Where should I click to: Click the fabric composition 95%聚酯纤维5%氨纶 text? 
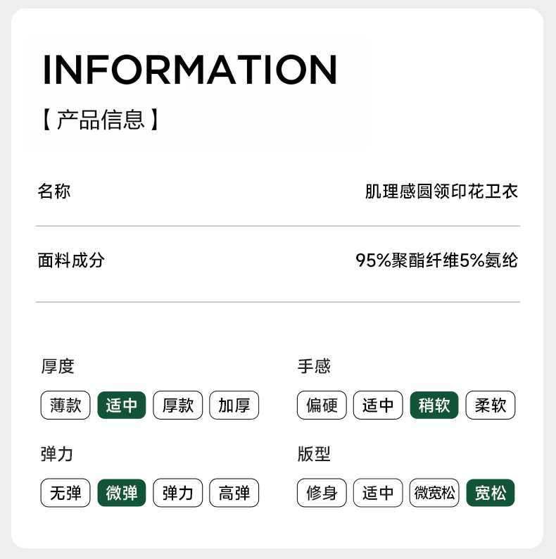click(436, 260)
